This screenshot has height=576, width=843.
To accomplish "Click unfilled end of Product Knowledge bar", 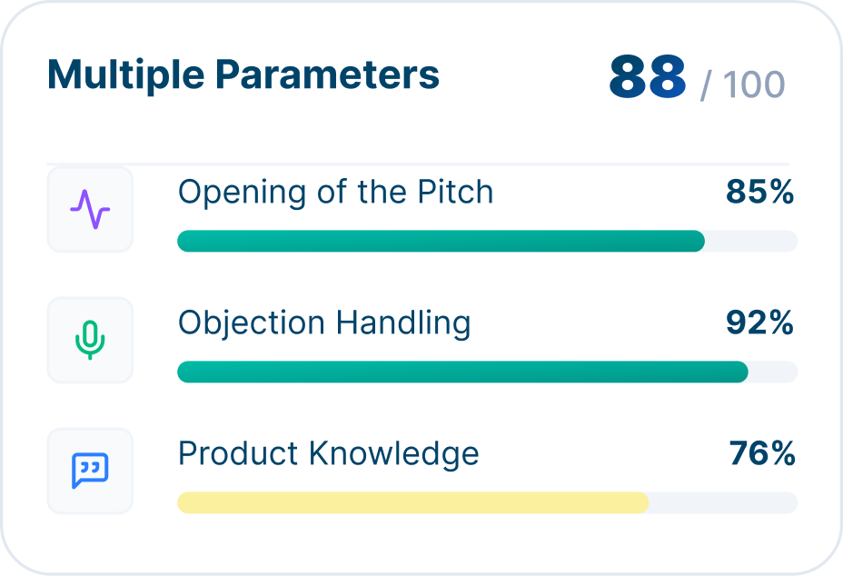I will (x=724, y=502).
